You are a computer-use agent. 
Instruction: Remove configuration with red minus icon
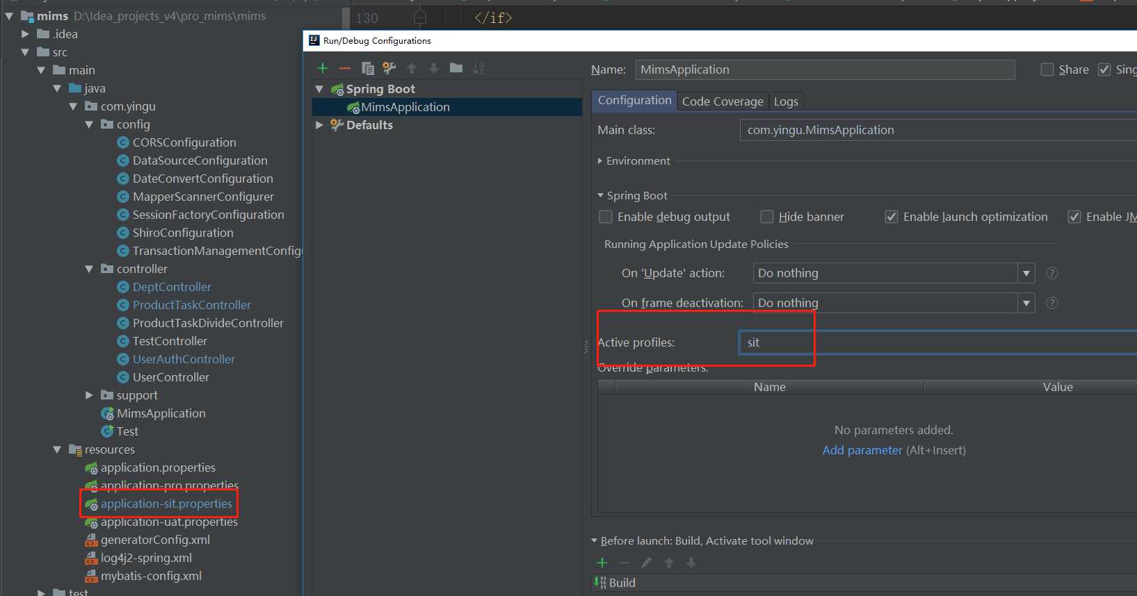[345, 68]
